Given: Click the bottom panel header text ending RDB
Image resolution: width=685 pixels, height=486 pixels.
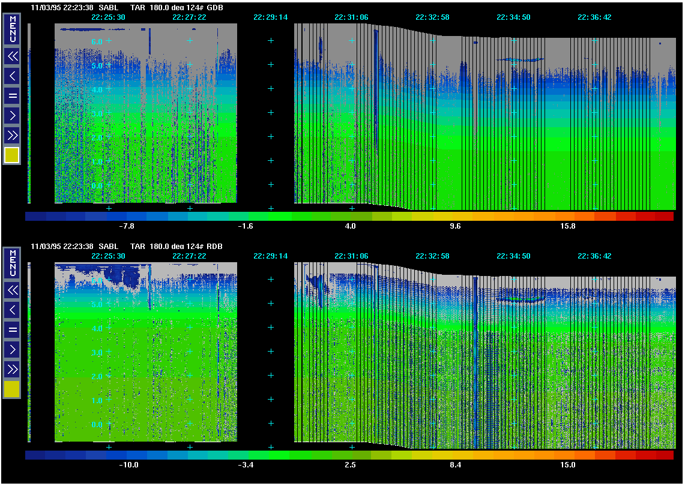Looking at the screenshot, I should [x=132, y=247].
